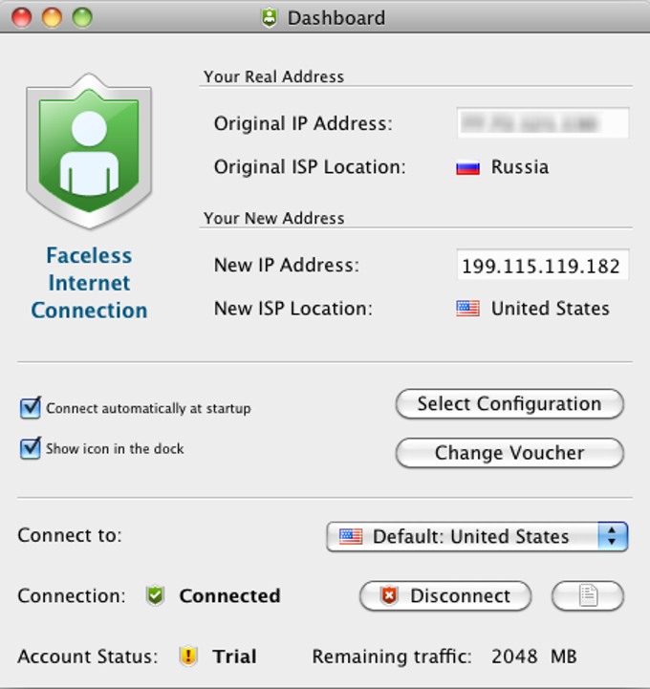Click the blue dropdown arrows for Connect to
650x689 pixels.
point(612,536)
